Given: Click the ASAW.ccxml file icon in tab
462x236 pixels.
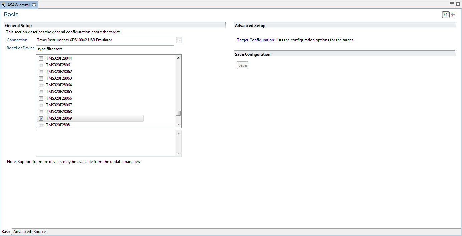Looking at the screenshot, I should click(3, 5).
